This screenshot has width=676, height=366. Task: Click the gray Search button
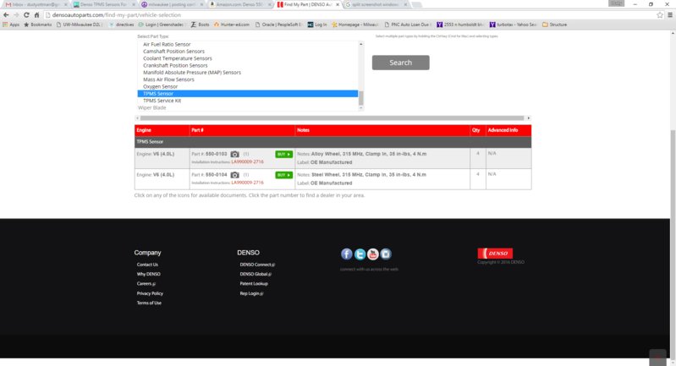pos(400,63)
